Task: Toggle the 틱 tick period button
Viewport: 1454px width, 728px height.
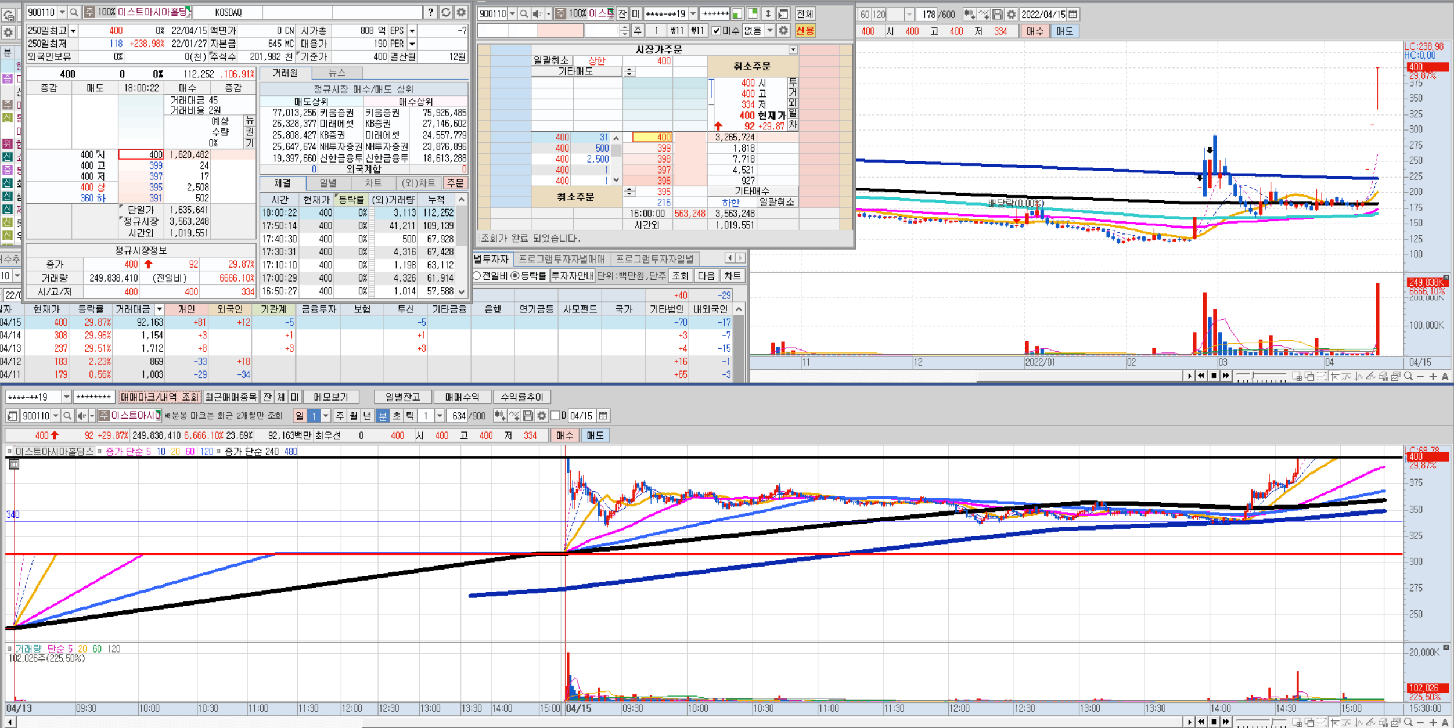Action: click(410, 416)
